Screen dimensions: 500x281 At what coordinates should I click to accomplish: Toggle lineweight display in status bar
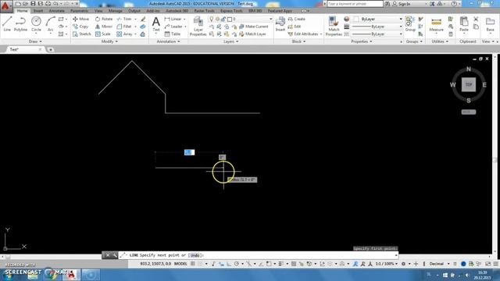[281, 264]
